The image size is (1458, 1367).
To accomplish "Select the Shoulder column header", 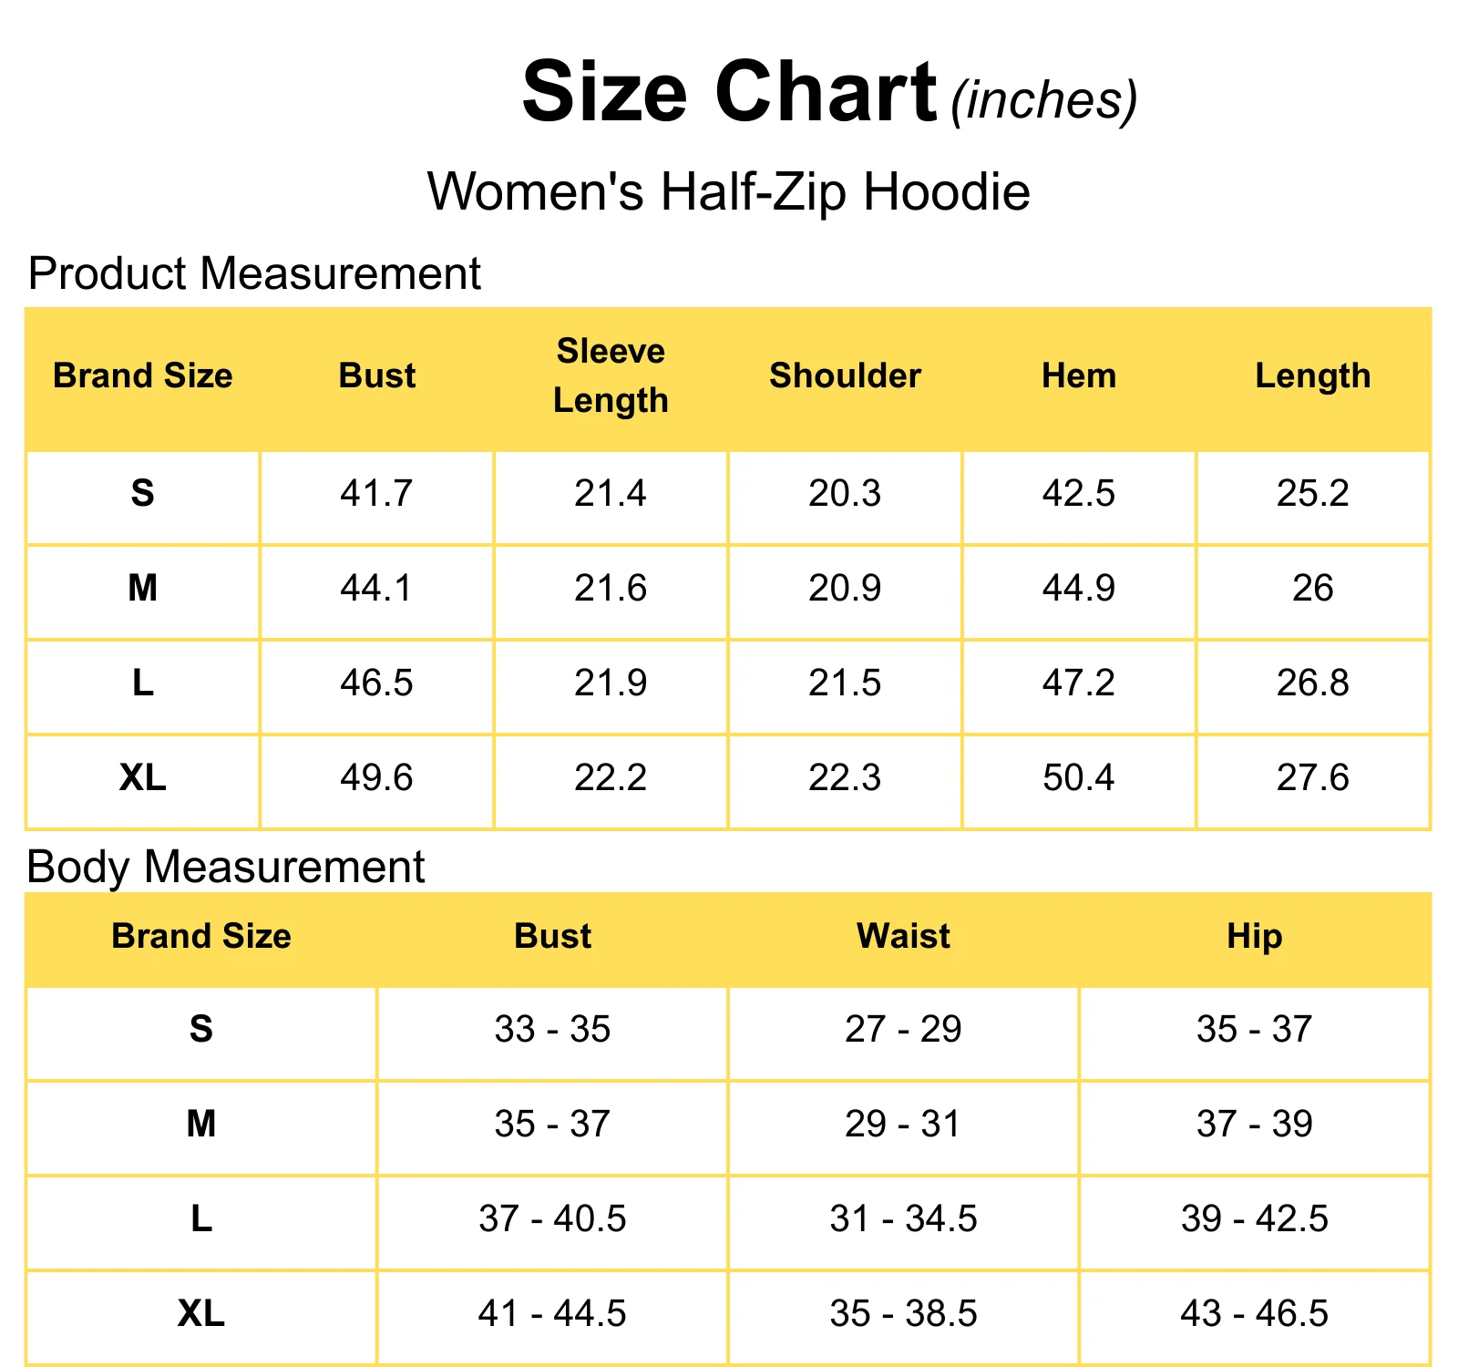I will tap(845, 375).
